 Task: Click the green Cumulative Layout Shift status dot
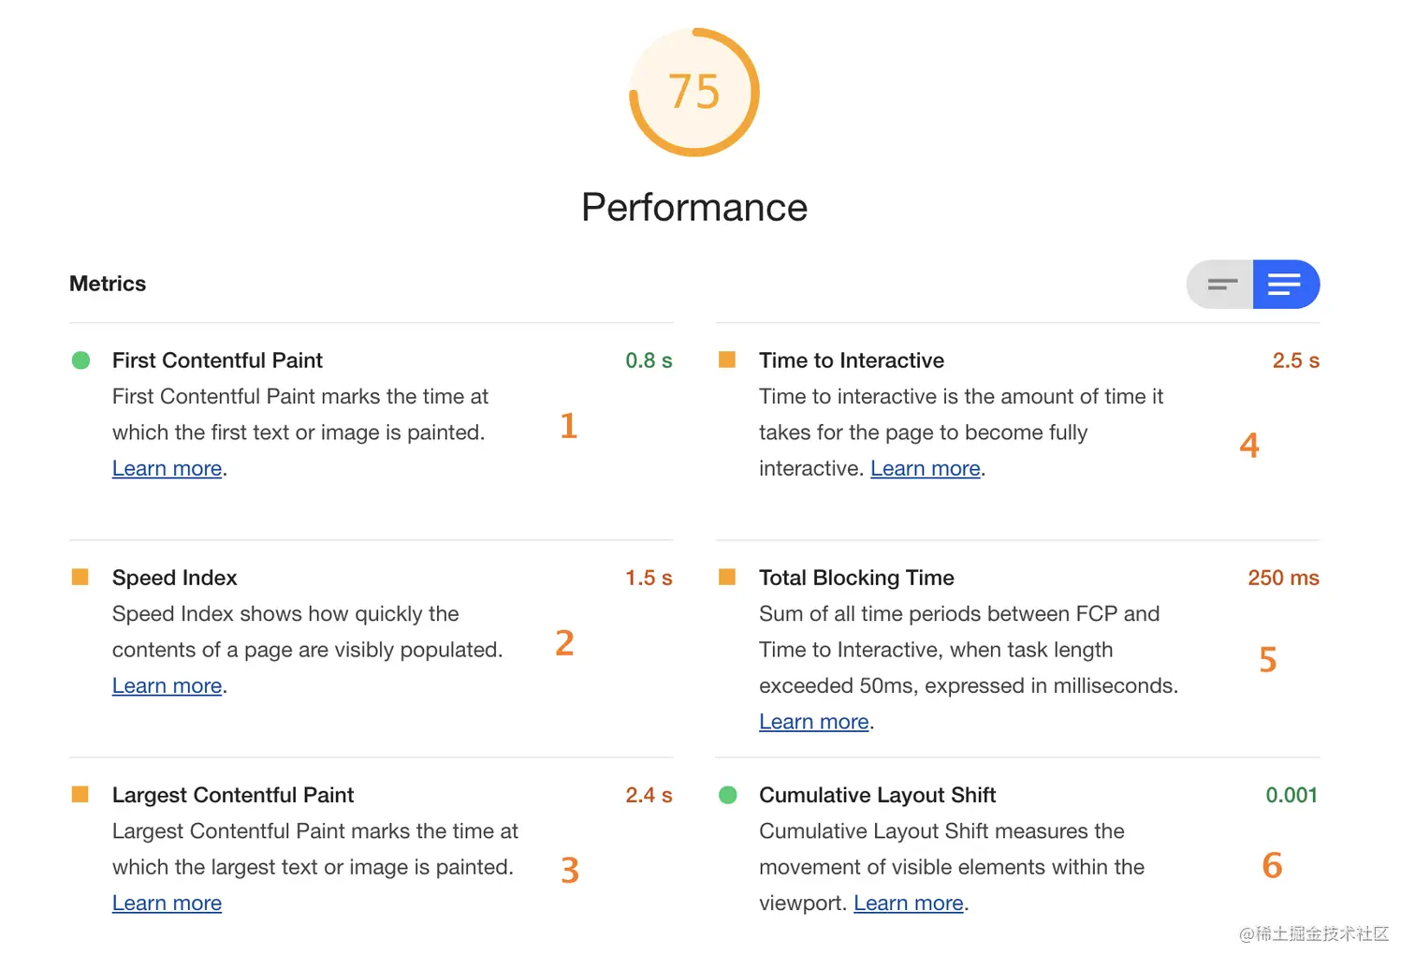pyautogui.click(x=728, y=795)
